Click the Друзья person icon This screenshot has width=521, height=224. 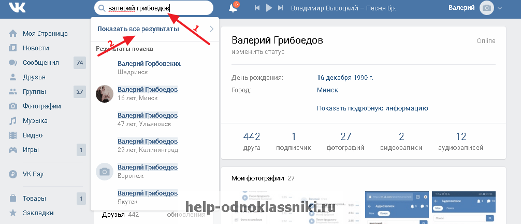[13, 77]
